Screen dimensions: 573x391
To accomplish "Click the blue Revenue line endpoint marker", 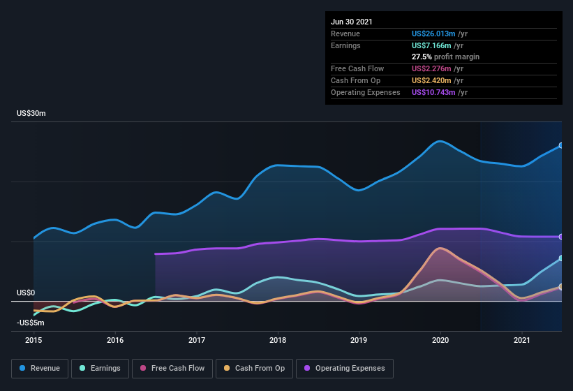I will pos(561,146).
